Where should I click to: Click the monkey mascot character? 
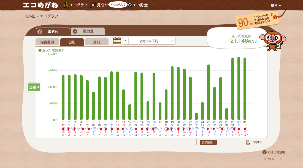272,40
